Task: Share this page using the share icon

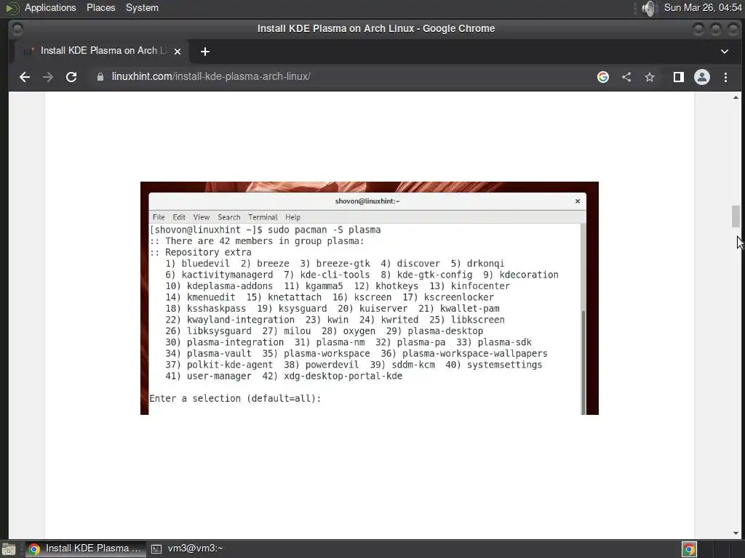Action: point(626,77)
